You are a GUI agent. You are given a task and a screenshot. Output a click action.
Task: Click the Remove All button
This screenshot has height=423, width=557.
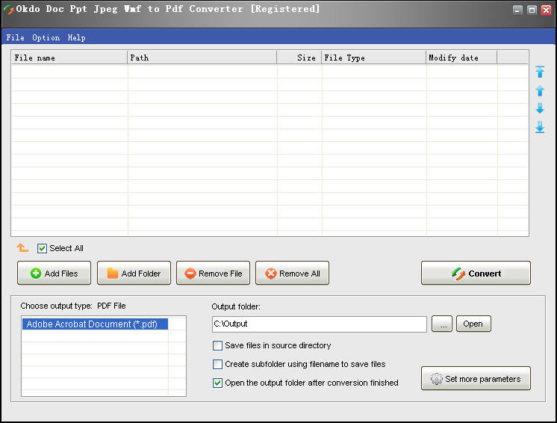tap(293, 273)
